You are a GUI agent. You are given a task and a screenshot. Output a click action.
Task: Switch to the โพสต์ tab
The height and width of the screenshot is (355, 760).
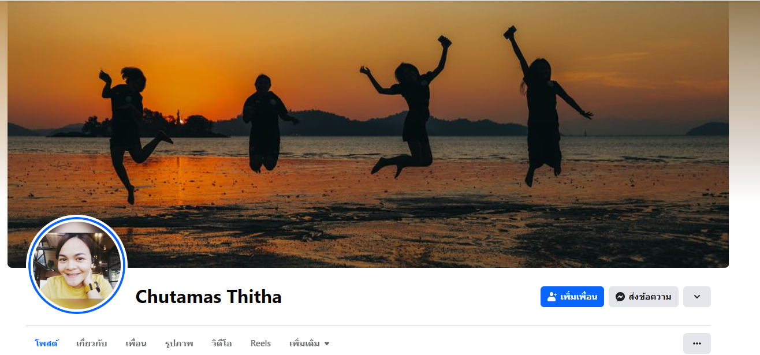[46, 343]
